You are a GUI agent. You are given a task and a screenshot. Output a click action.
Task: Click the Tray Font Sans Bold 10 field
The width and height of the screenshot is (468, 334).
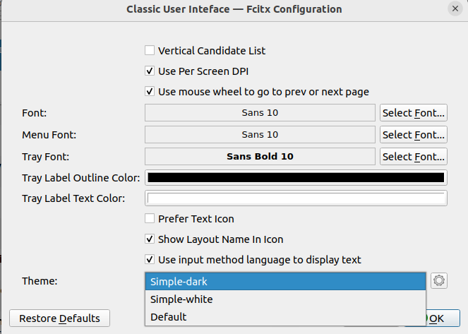260,157
